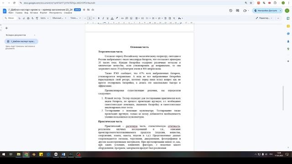Open the numbered list dropdown
Screen dimensions: 292x164
point(160,18)
